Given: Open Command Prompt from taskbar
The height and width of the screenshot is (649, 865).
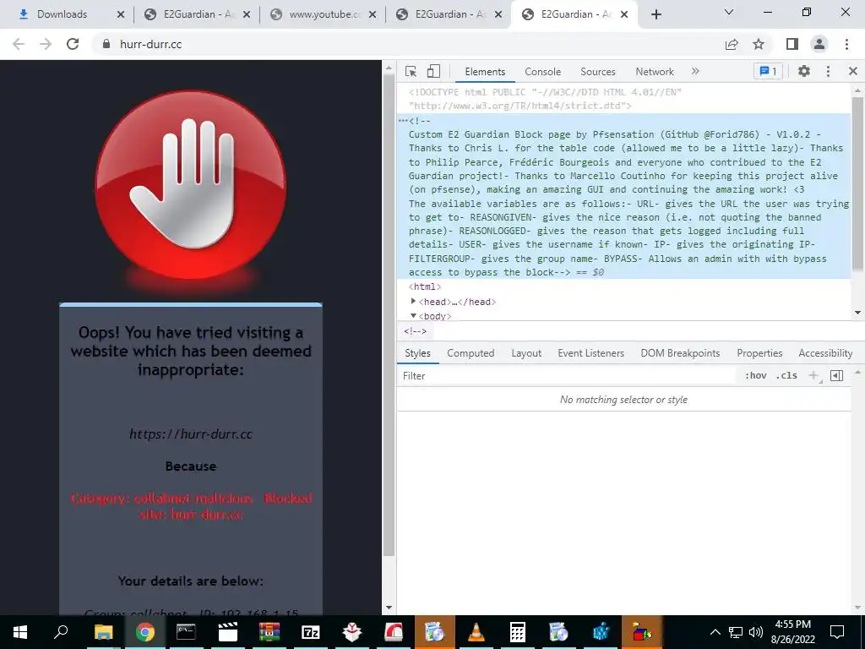Looking at the screenshot, I should tap(186, 632).
